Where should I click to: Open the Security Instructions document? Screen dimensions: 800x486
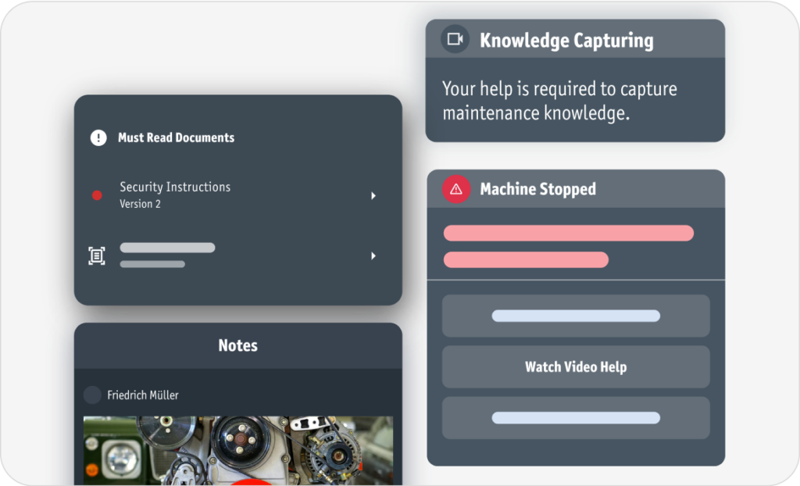[x=174, y=187]
